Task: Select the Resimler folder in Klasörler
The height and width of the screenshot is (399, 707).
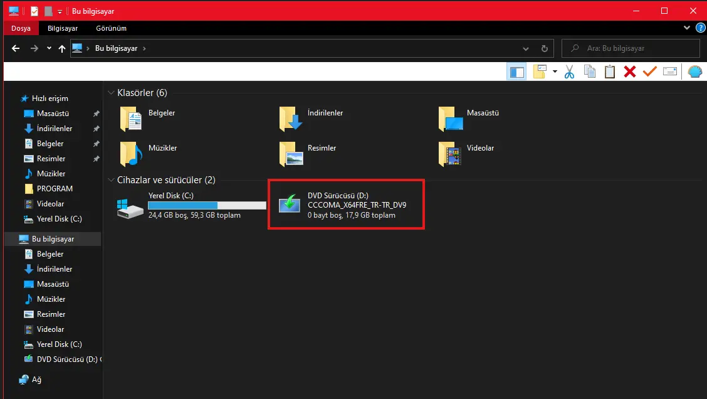Action: (308, 154)
